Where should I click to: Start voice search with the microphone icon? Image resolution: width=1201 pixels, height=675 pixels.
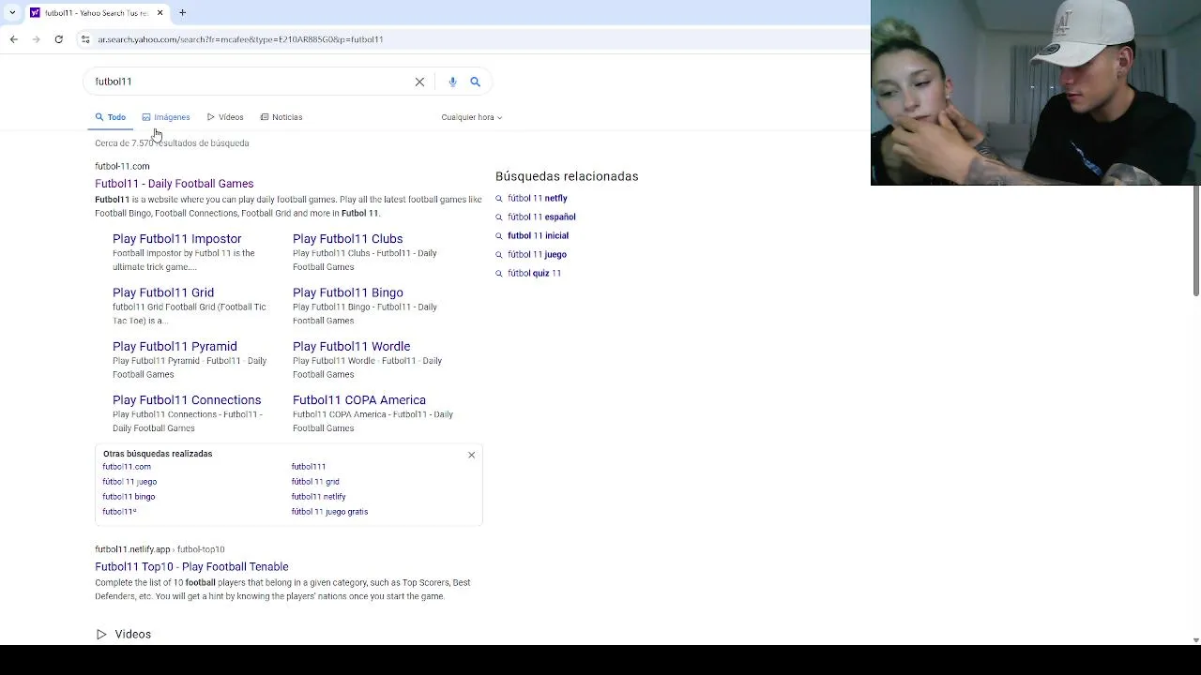coord(452,82)
